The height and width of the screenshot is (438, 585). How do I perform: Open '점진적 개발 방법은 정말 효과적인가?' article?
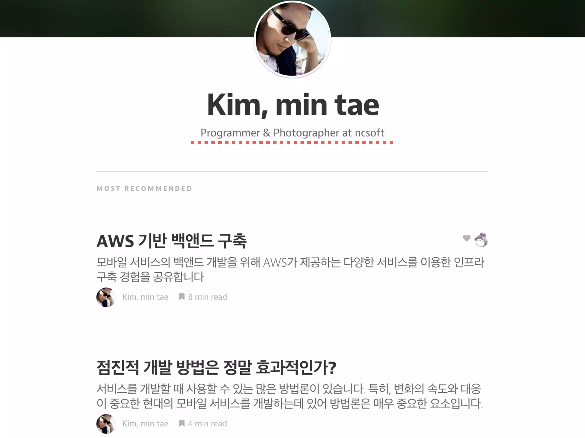pyautogui.click(x=217, y=368)
